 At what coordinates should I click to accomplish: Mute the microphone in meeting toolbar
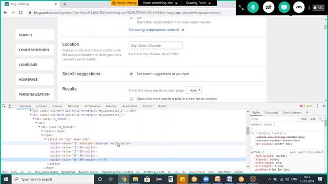coord(253,7)
